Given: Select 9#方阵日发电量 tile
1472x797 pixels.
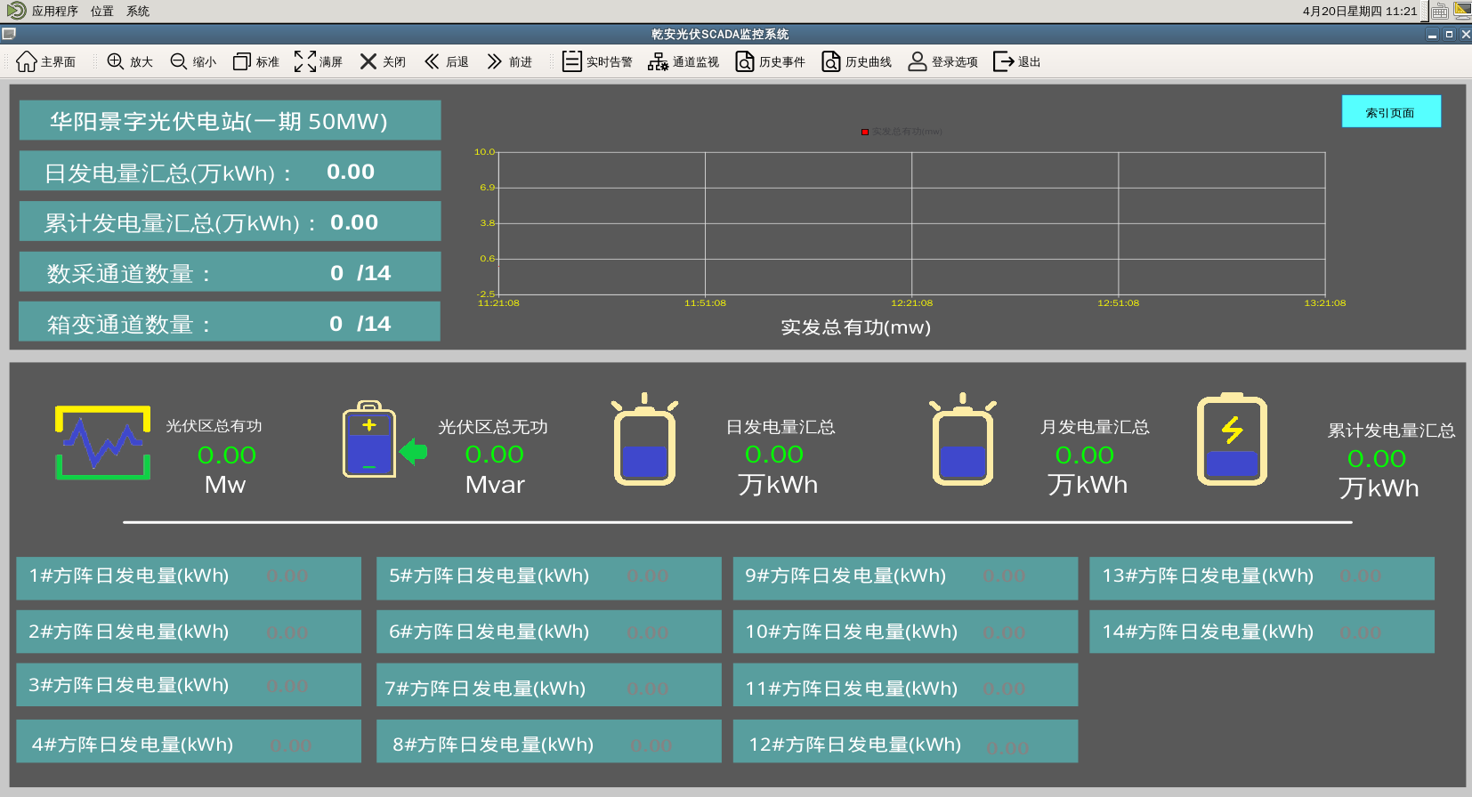Looking at the screenshot, I should point(906,577).
